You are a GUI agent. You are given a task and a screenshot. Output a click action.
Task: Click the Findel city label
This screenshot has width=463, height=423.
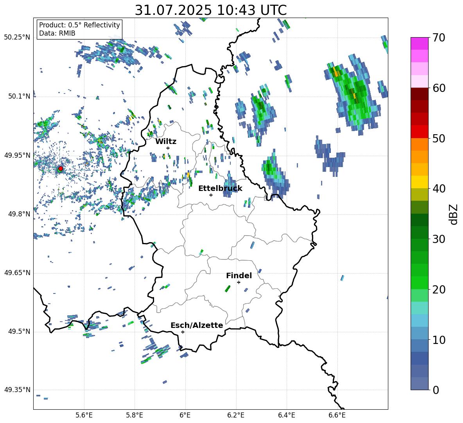239,275
